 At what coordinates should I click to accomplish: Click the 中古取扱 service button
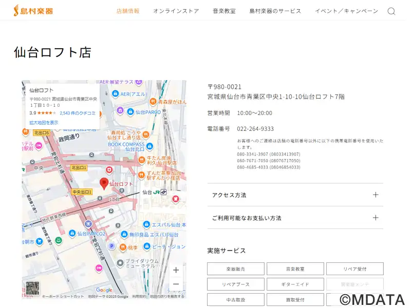tap(236, 300)
